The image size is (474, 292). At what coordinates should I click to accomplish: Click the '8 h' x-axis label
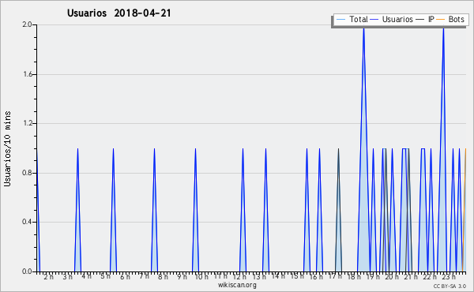pos(163,277)
